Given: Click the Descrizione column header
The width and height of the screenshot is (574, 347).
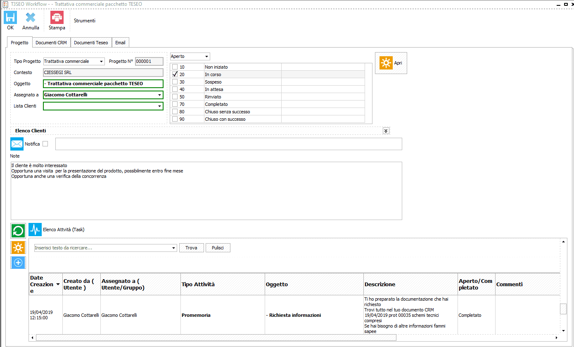Looking at the screenshot, I should [410, 284].
